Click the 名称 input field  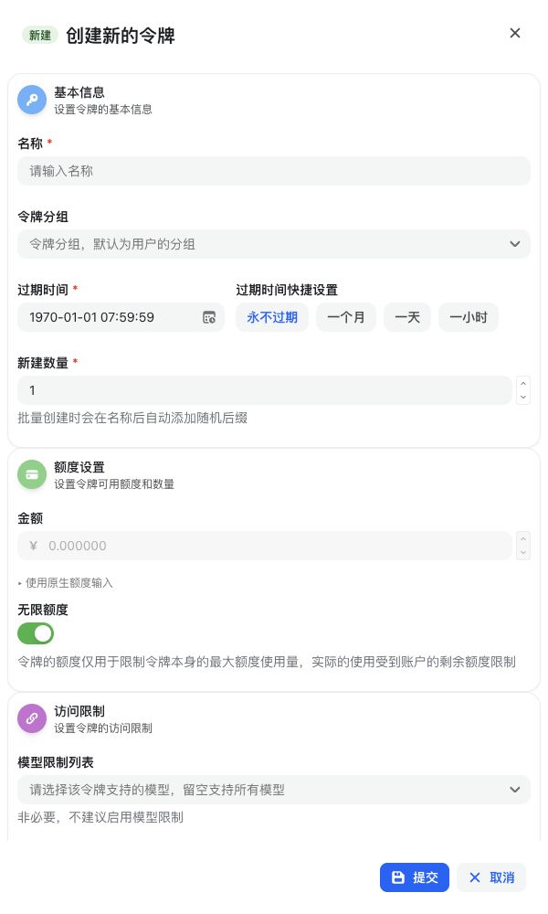click(x=274, y=171)
